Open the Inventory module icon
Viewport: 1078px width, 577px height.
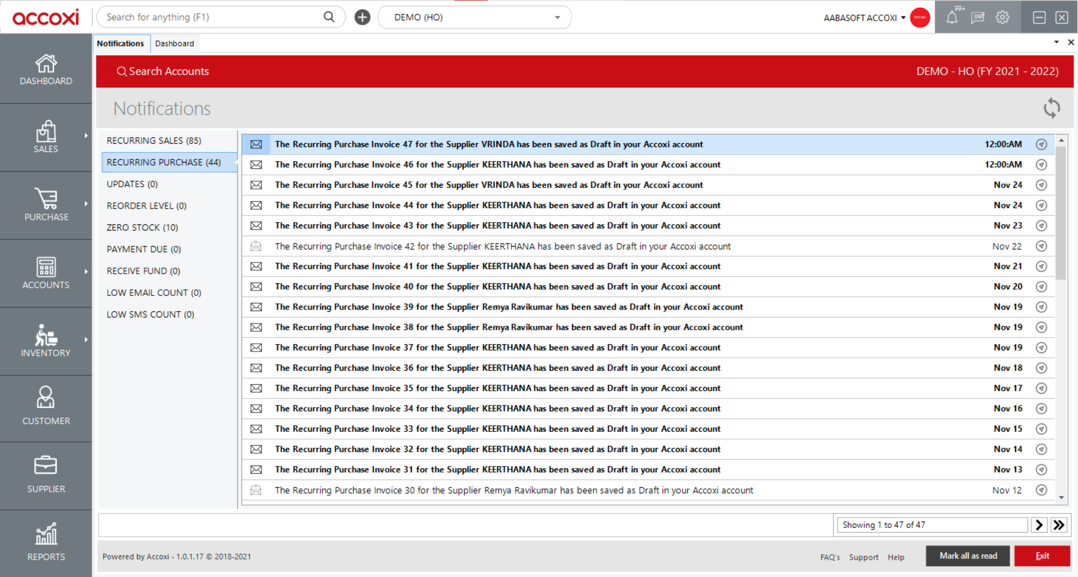[x=46, y=335]
